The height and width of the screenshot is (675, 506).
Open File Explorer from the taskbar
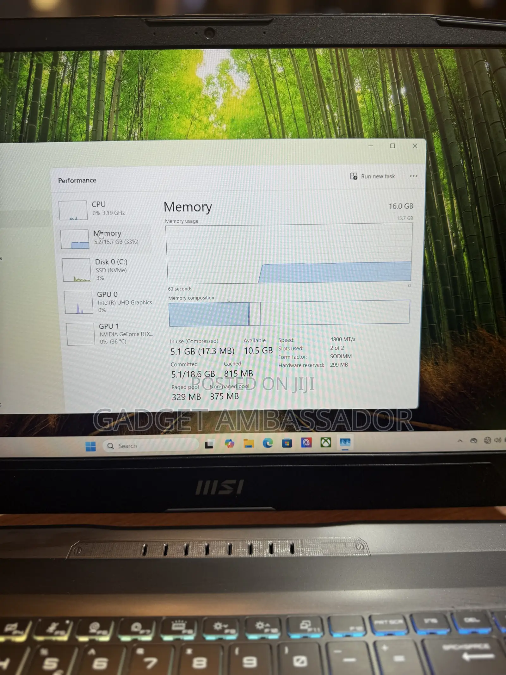249,443
